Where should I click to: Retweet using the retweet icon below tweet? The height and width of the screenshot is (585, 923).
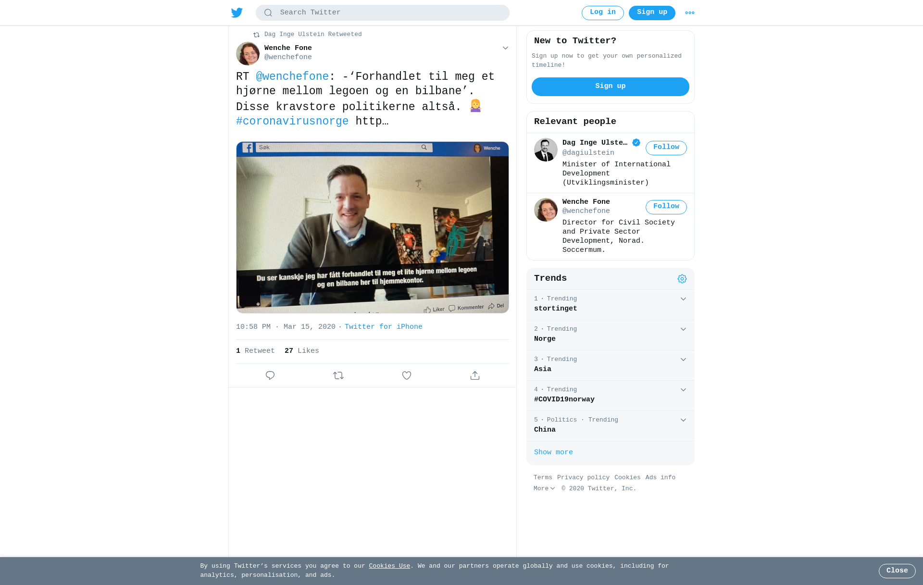pyautogui.click(x=338, y=375)
